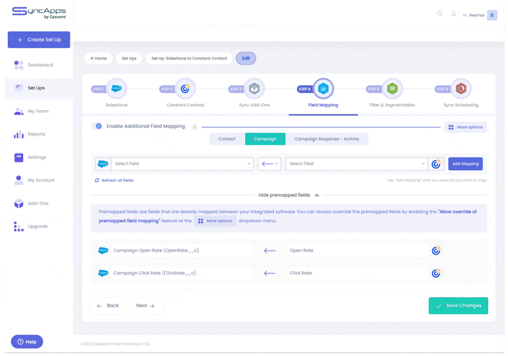Open the My Account sidebar label
Image resolution: width=508 pixels, height=356 pixels.
(x=41, y=180)
